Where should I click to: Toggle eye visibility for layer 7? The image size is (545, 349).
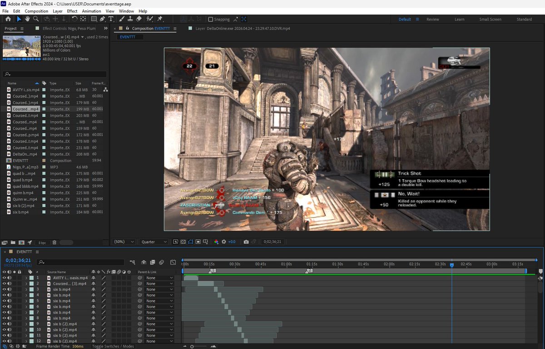pos(5,312)
